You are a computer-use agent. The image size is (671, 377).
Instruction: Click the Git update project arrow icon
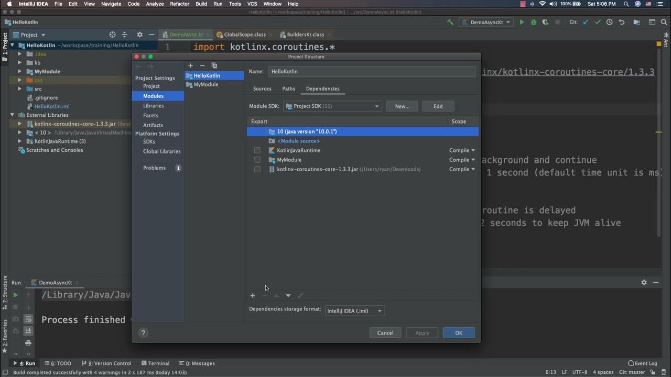(x=586, y=22)
